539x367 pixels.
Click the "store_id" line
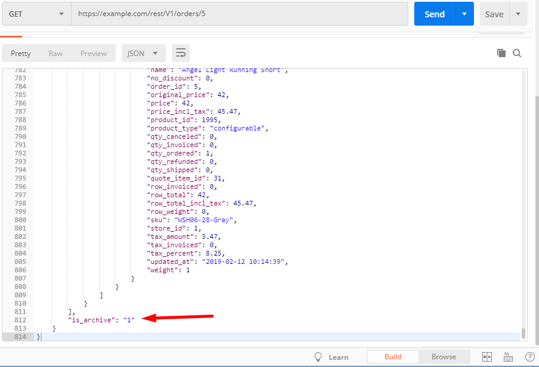[x=174, y=228]
